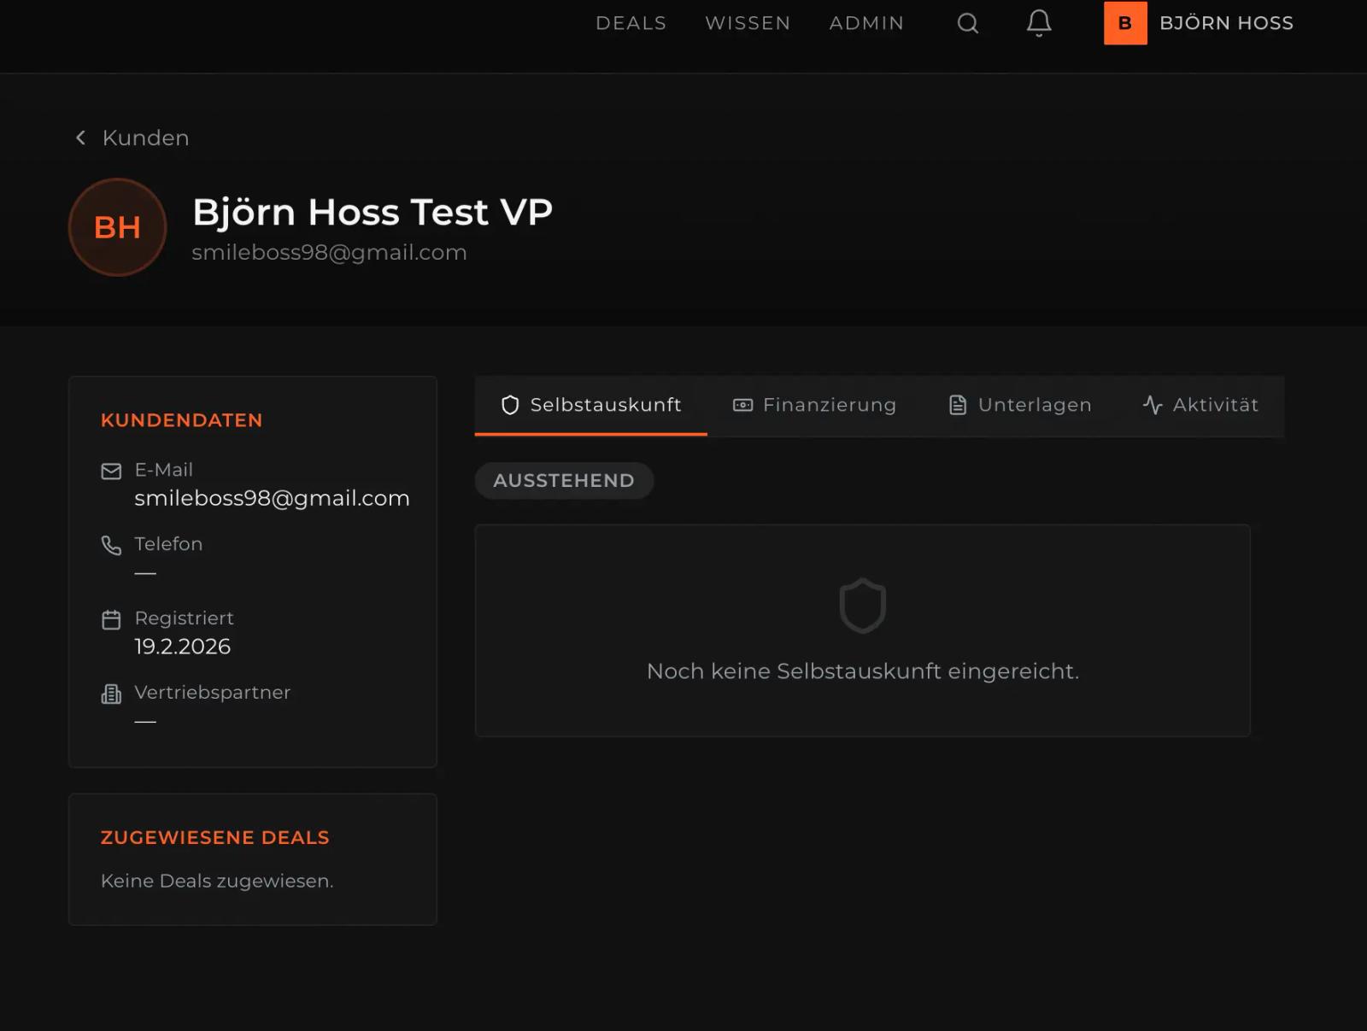This screenshot has height=1031, width=1367.
Task: Click the document icon in Unterlagen tab
Action: click(x=958, y=405)
